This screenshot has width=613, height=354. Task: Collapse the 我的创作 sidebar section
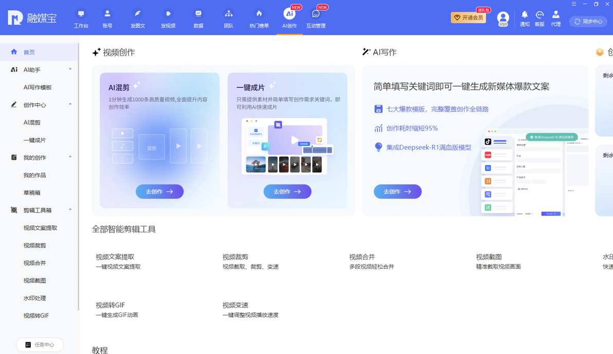[x=70, y=157]
